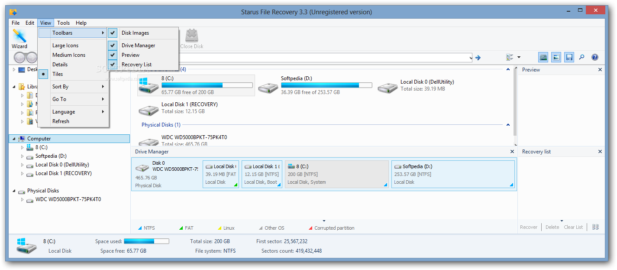Open the File menu
The width and height of the screenshot is (617, 270).
pos(16,23)
